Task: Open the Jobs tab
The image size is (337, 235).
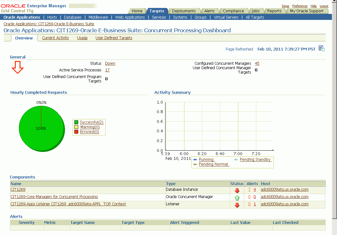Action: 256,11
